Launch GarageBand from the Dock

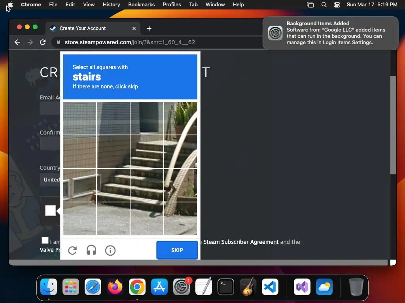tap(248, 287)
